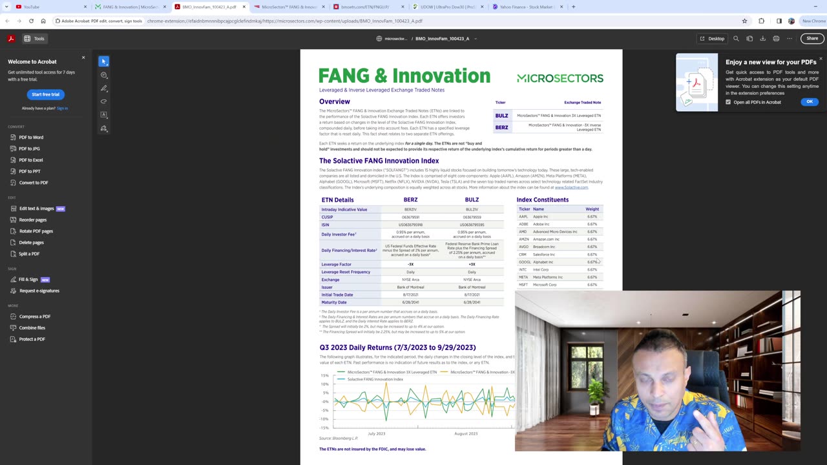Toggle the Chrome side panel icon
This screenshot has height=465, width=827.
[779, 21]
